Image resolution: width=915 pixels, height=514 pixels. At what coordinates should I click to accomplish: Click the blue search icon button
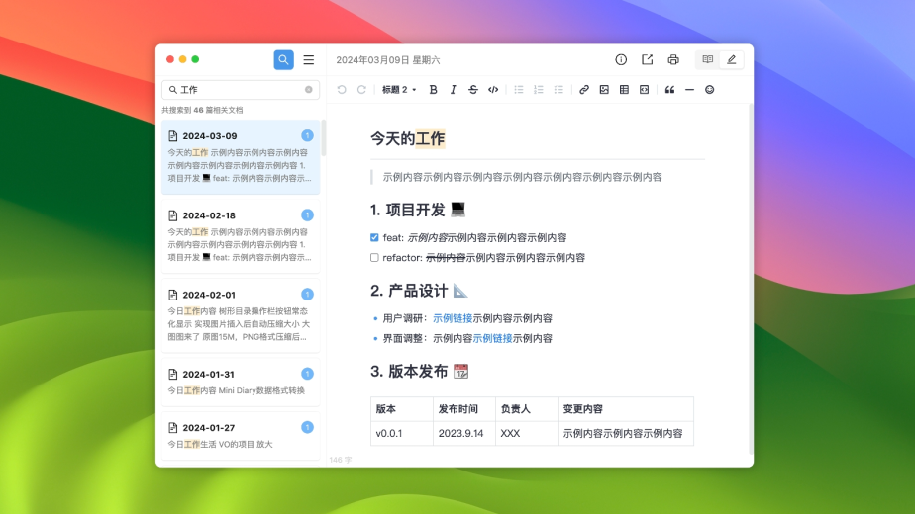(x=283, y=59)
